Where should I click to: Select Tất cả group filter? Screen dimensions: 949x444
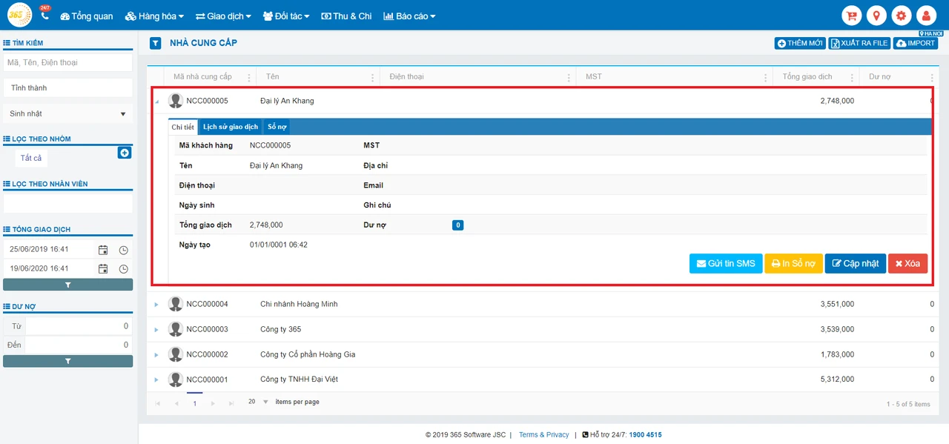click(31, 158)
